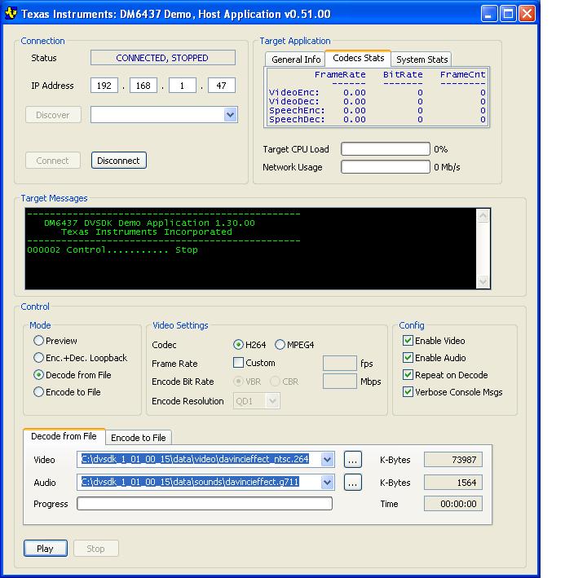Click the Time value 00:00:00

point(453,504)
